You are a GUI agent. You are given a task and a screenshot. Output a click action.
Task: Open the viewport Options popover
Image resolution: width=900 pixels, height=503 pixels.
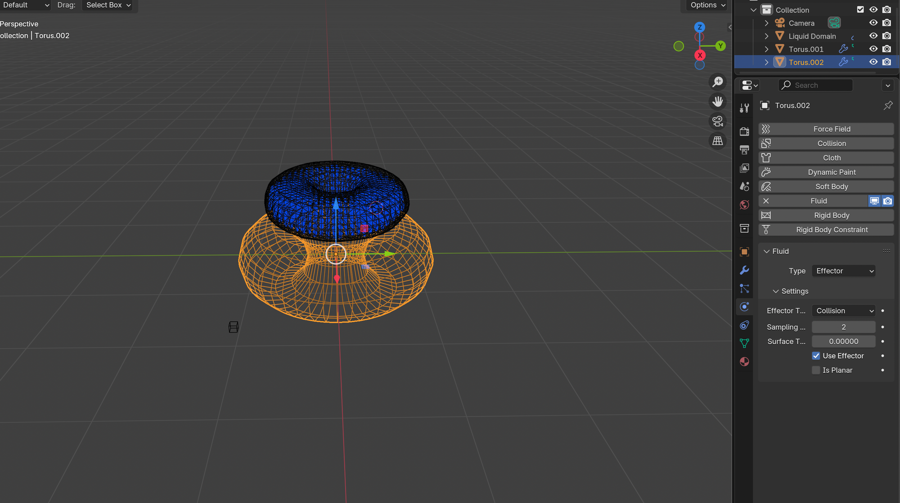point(708,5)
